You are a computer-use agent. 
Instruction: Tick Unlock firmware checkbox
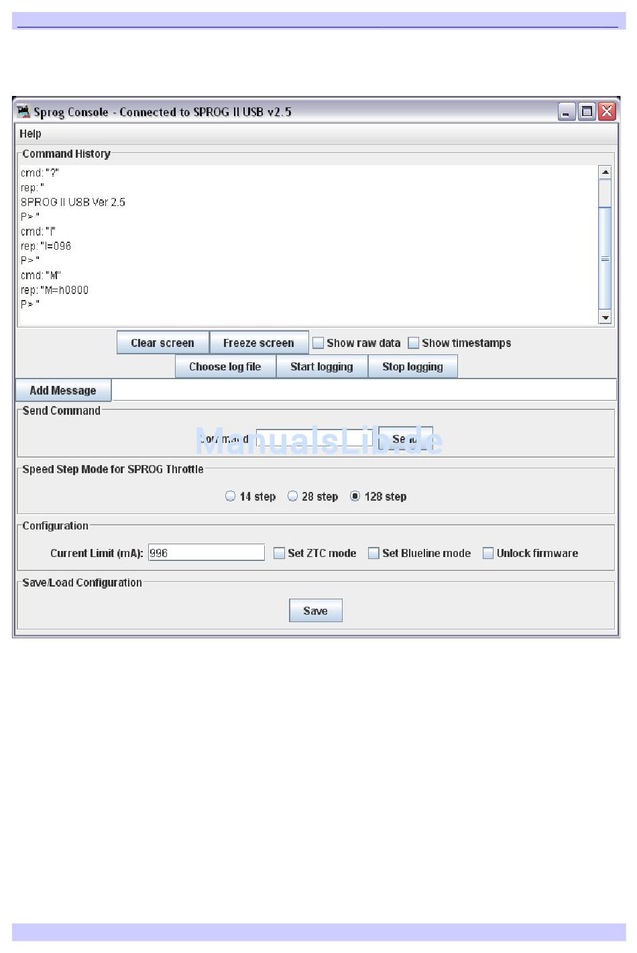click(488, 553)
